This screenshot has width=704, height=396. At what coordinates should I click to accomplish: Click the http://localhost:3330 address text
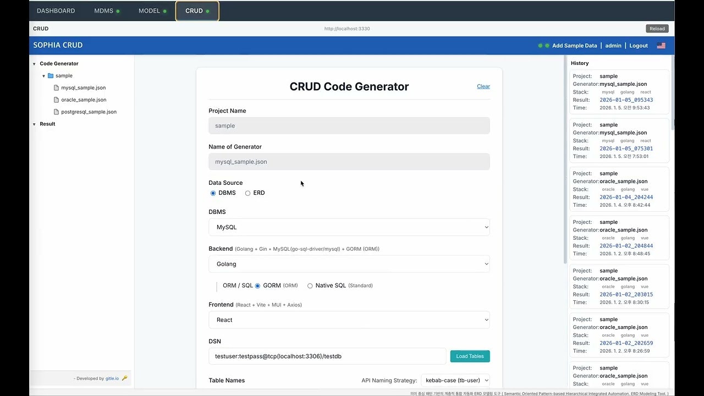(347, 29)
